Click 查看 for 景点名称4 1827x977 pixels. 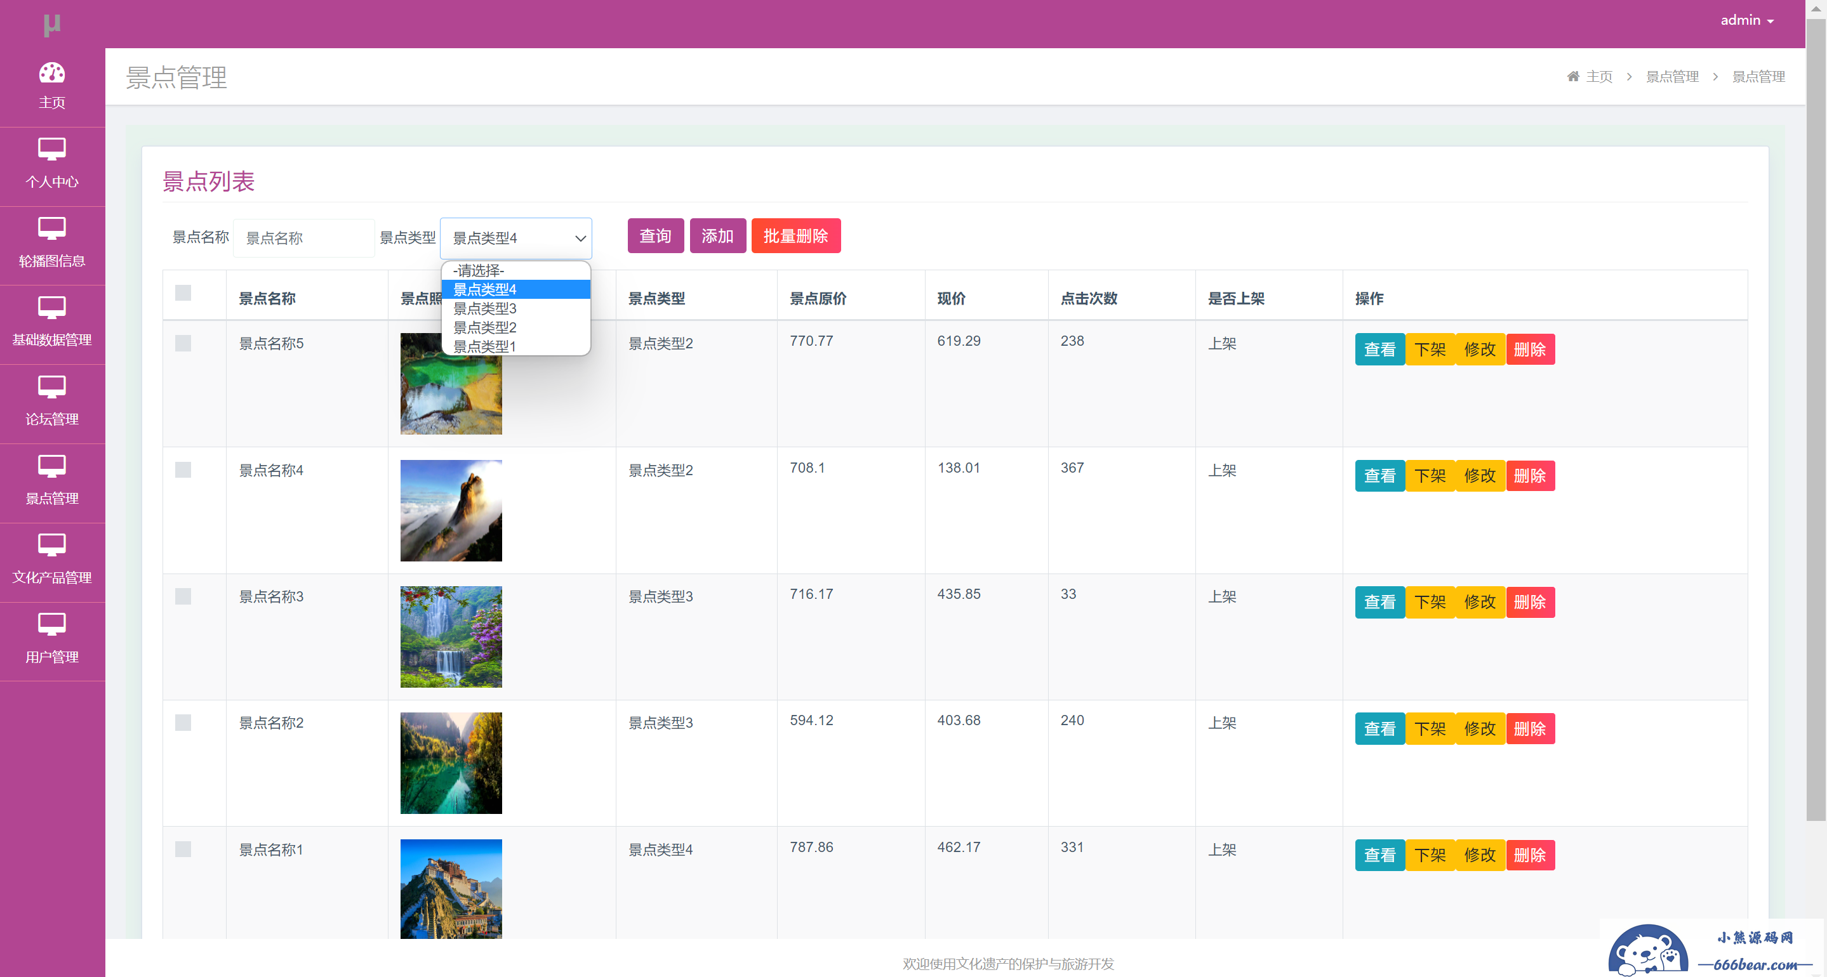coord(1379,476)
